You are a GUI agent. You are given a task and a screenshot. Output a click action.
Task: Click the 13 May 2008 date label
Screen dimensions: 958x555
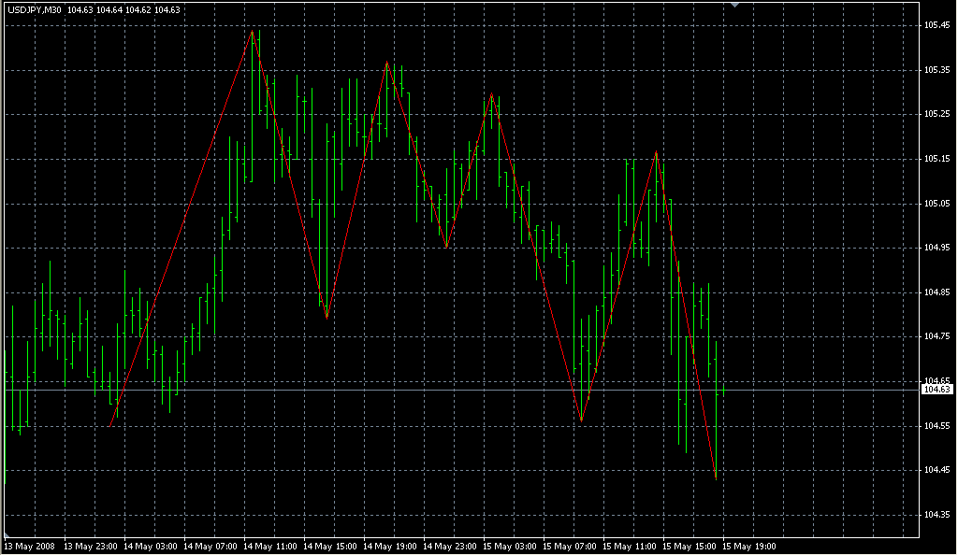coord(29,546)
